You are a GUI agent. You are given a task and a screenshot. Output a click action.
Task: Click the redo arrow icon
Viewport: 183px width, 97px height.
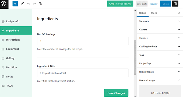(x=34, y=4)
